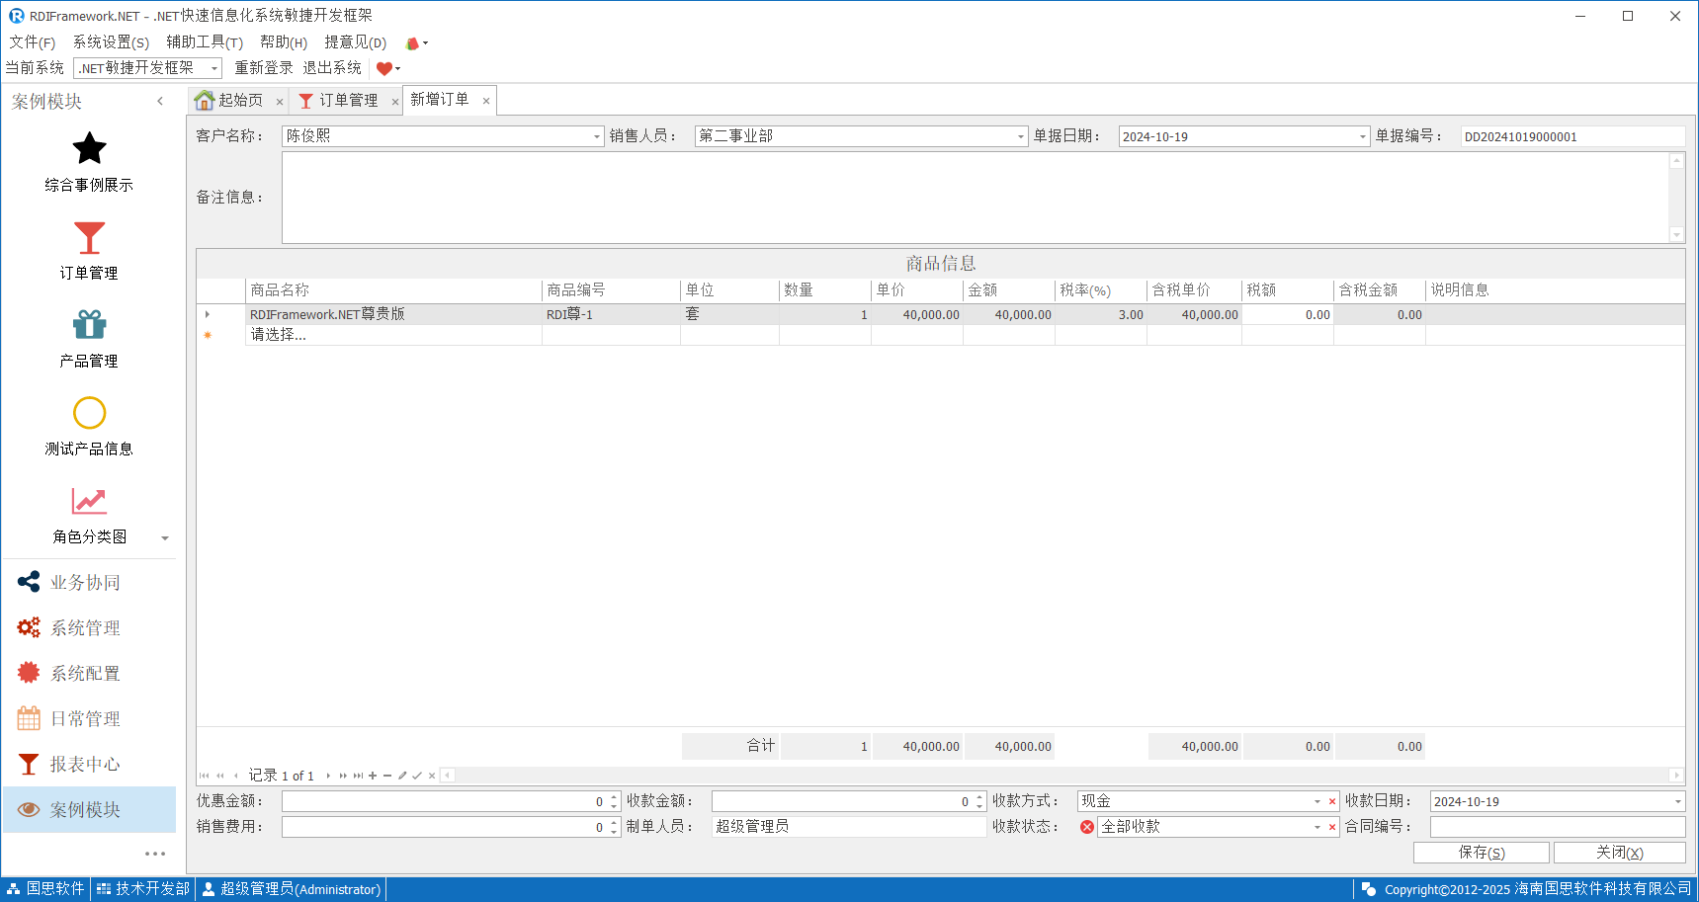1699x902 pixels.
Task: Click the 保存 button
Action: point(1481,853)
